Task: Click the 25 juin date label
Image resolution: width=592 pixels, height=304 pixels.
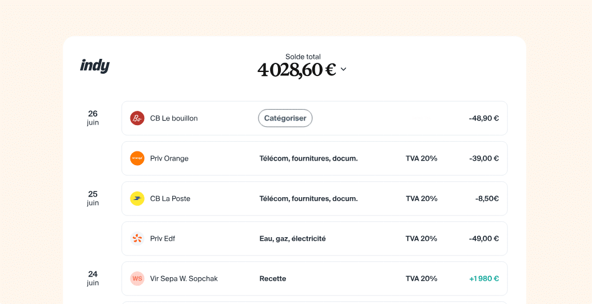Action: (93, 198)
